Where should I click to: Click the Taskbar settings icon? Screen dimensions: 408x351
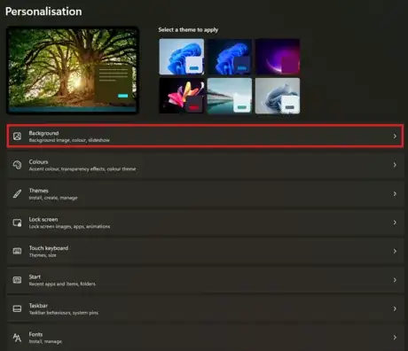pyautogui.click(x=17, y=308)
